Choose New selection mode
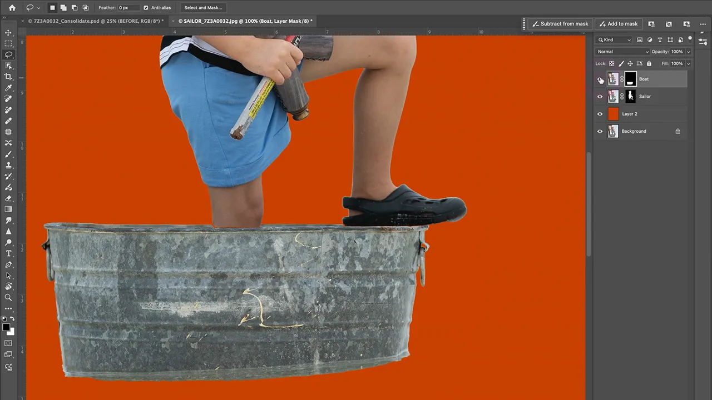 (52, 8)
